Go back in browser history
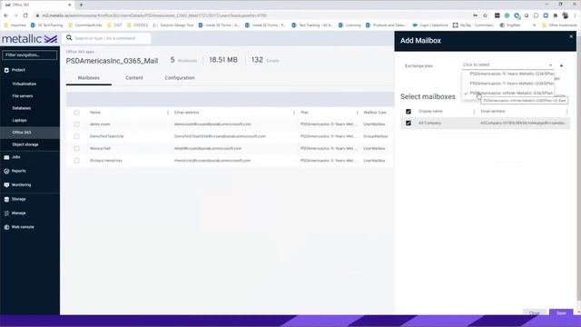This screenshot has height=327, width=581. 6,15
